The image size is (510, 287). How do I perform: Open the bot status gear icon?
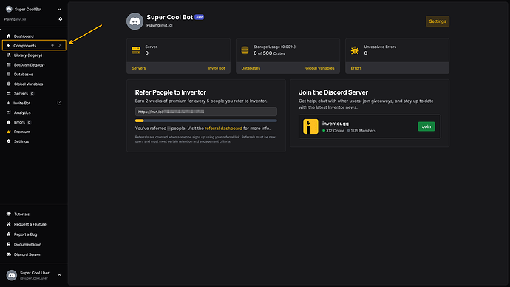(61, 19)
